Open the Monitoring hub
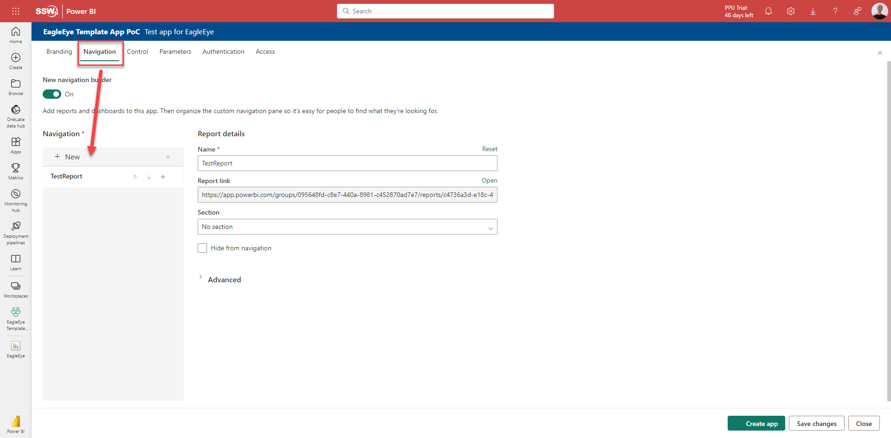 point(16,200)
